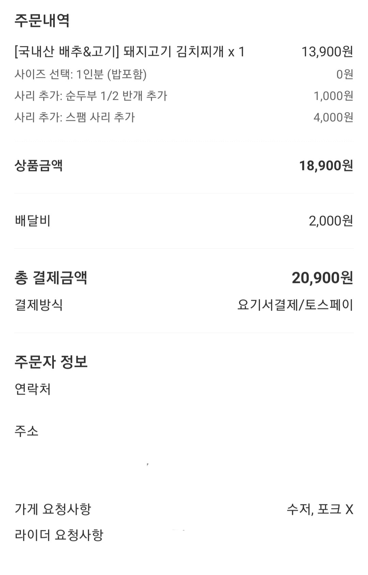Select the 요기서결제/토스페이 payment method
The width and height of the screenshot is (368, 575).
click(295, 305)
